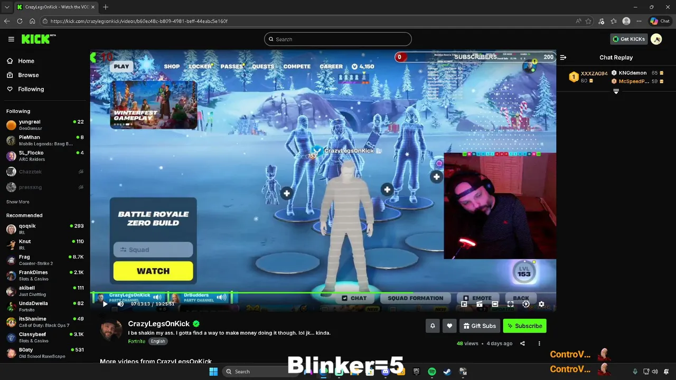Open FrankDimes recommended channel

[x=45, y=275]
